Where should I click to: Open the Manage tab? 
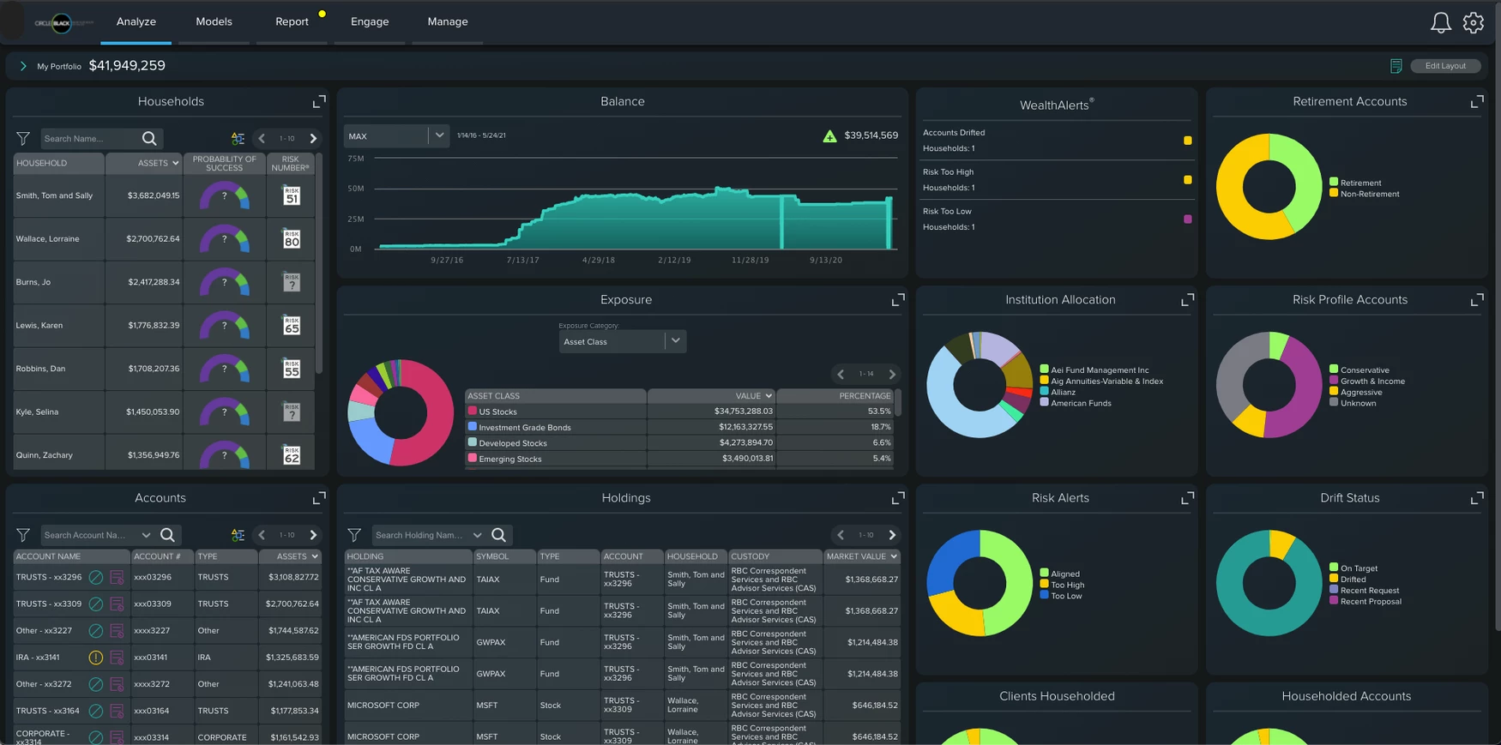448,22
